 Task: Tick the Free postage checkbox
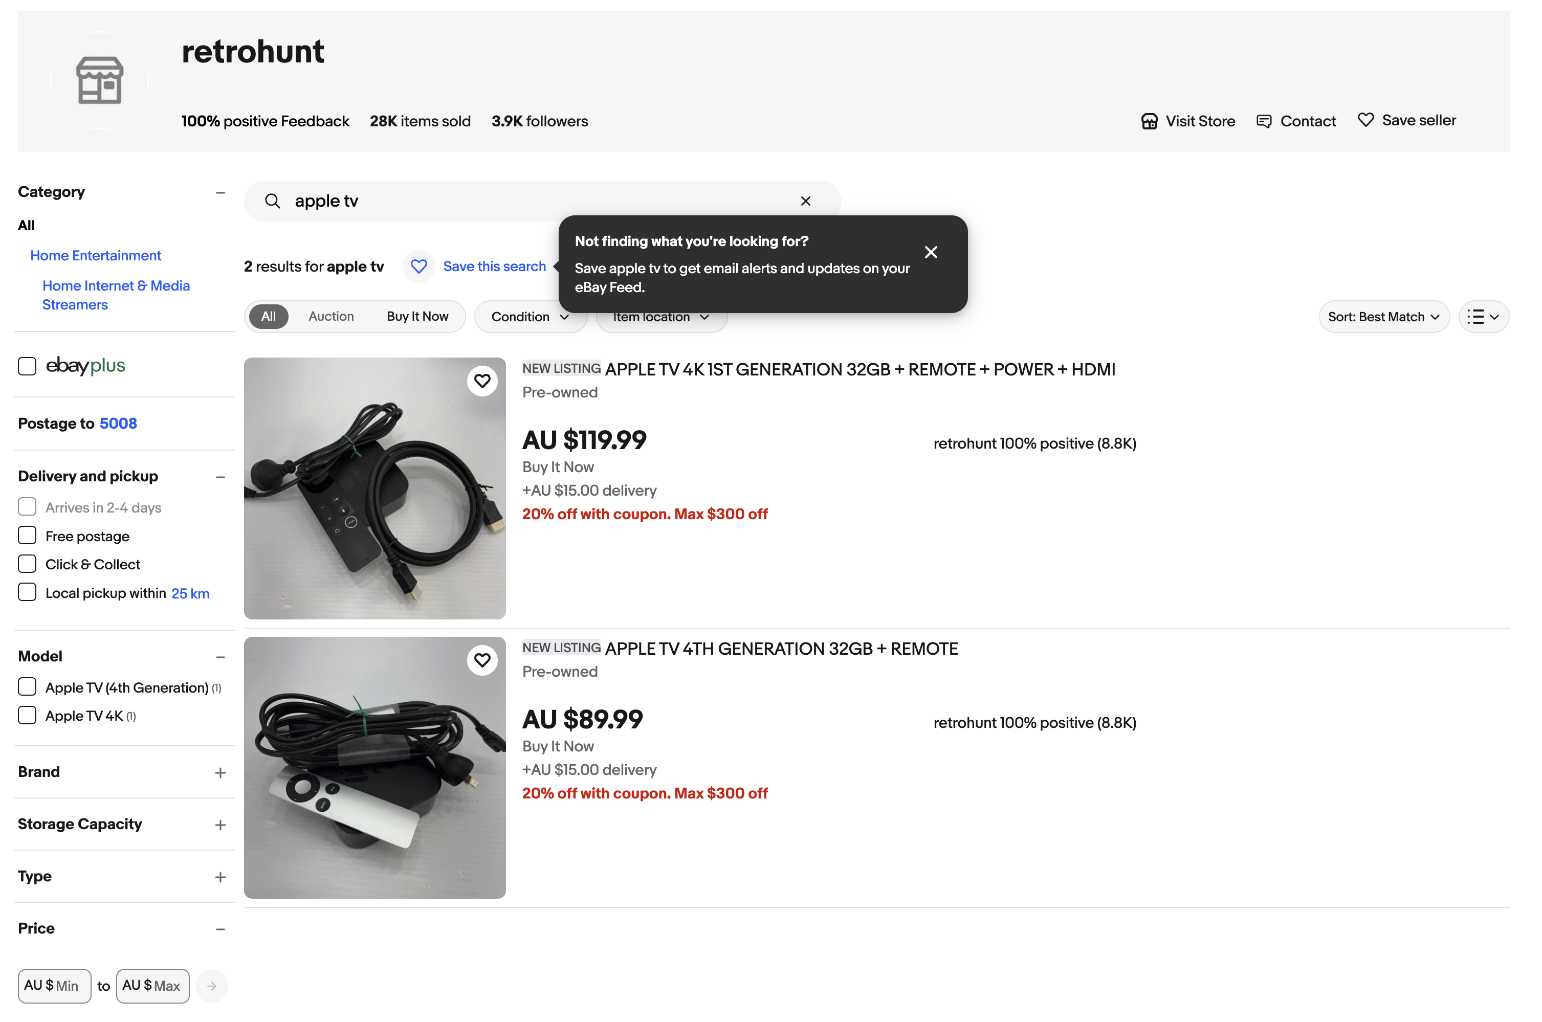click(27, 536)
